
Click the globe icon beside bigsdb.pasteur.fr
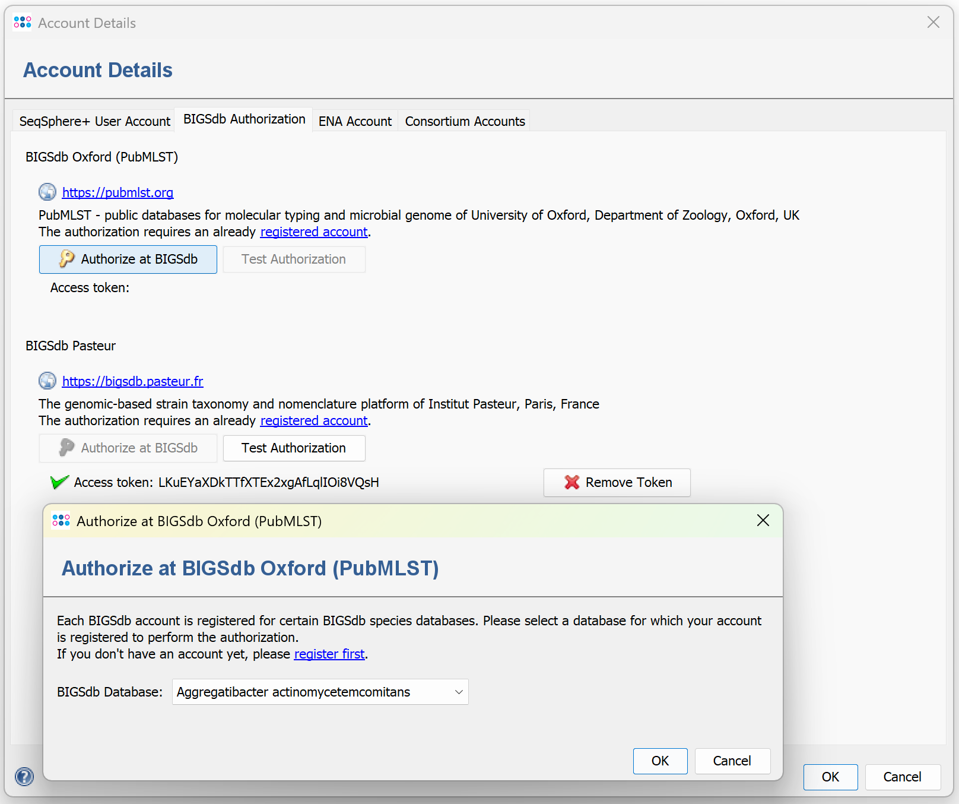pos(47,381)
